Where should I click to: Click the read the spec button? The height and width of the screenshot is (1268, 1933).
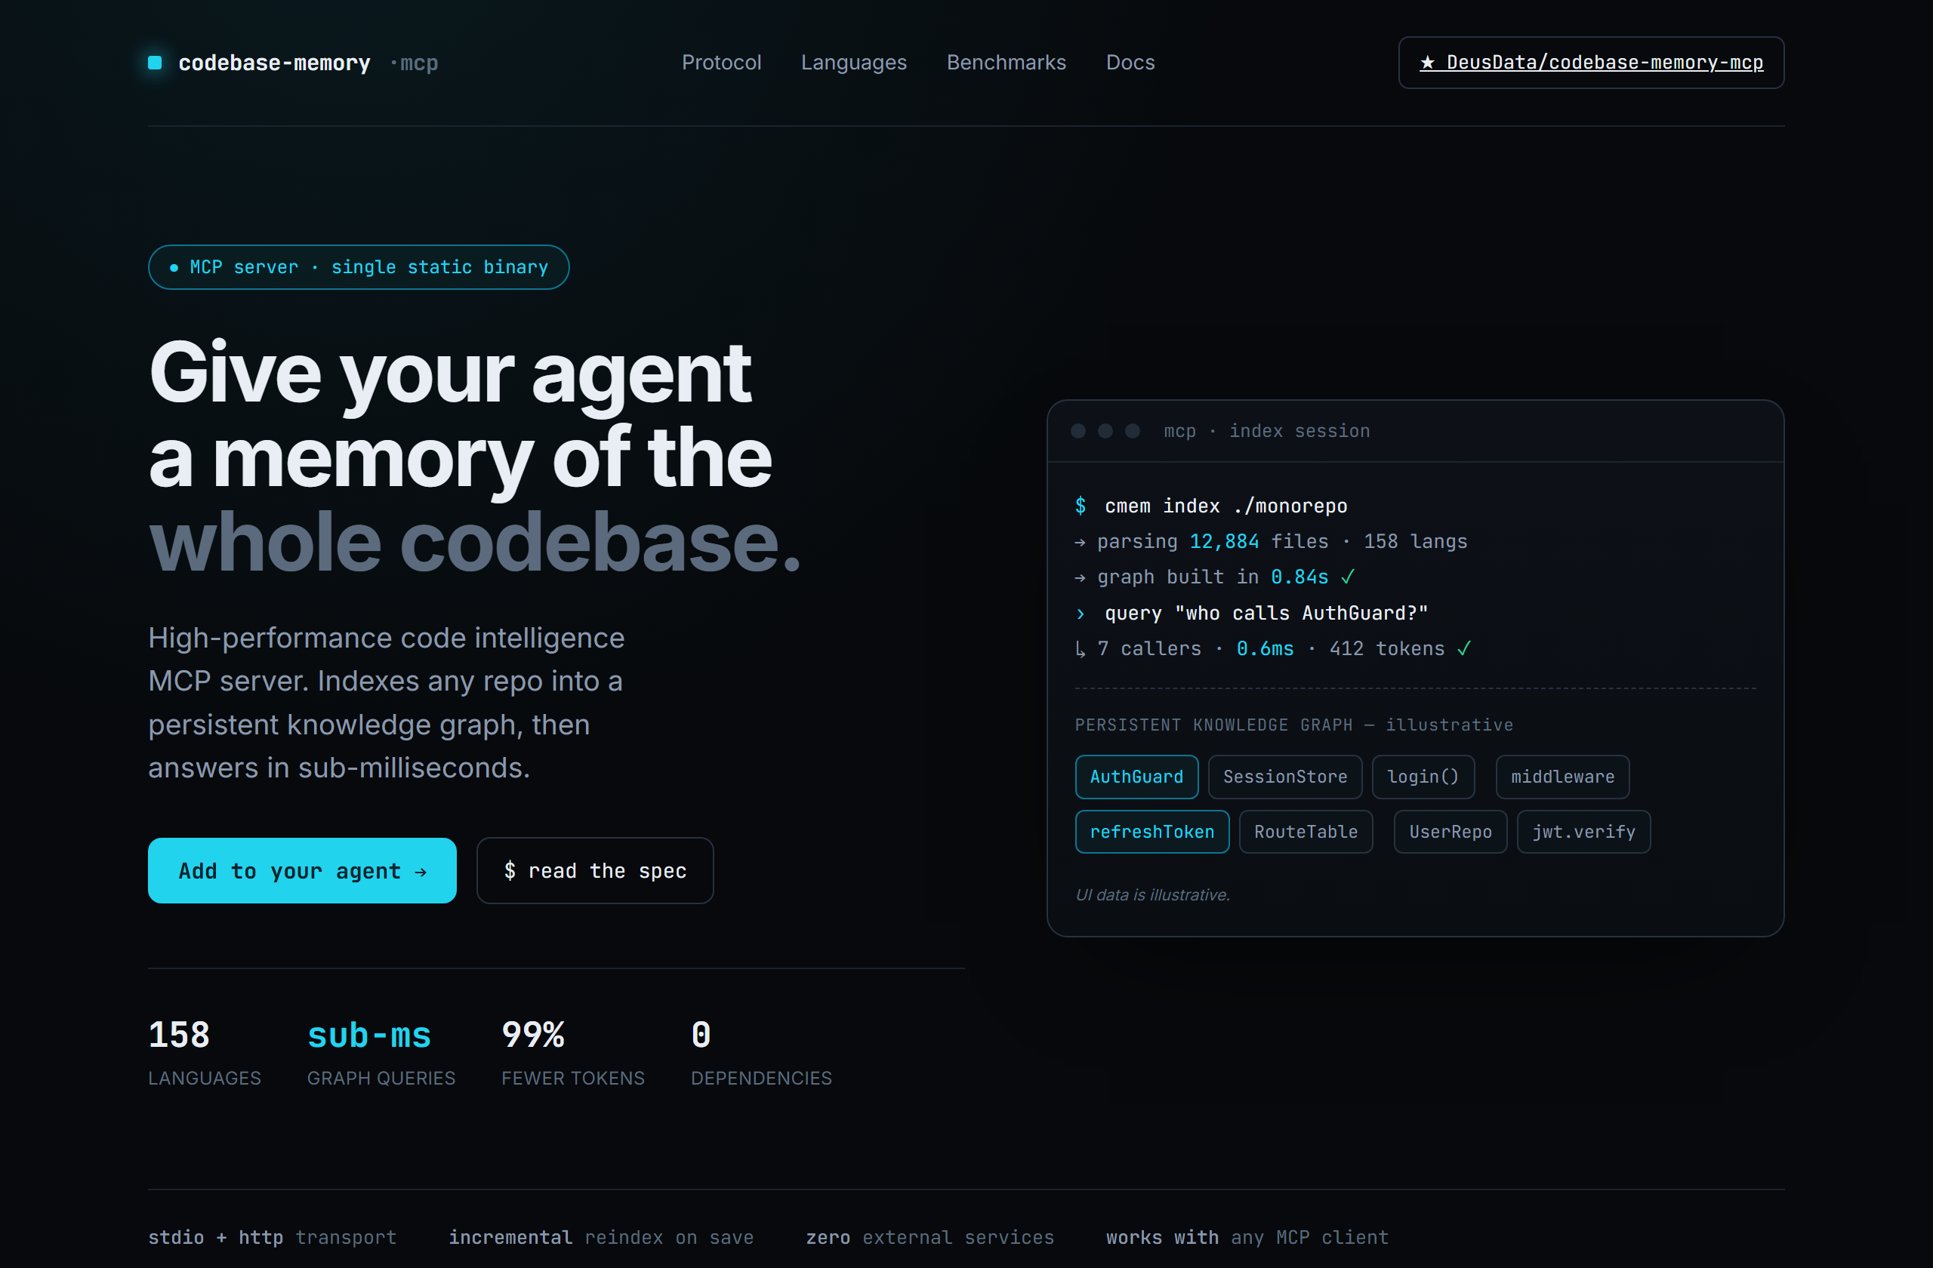click(x=594, y=870)
